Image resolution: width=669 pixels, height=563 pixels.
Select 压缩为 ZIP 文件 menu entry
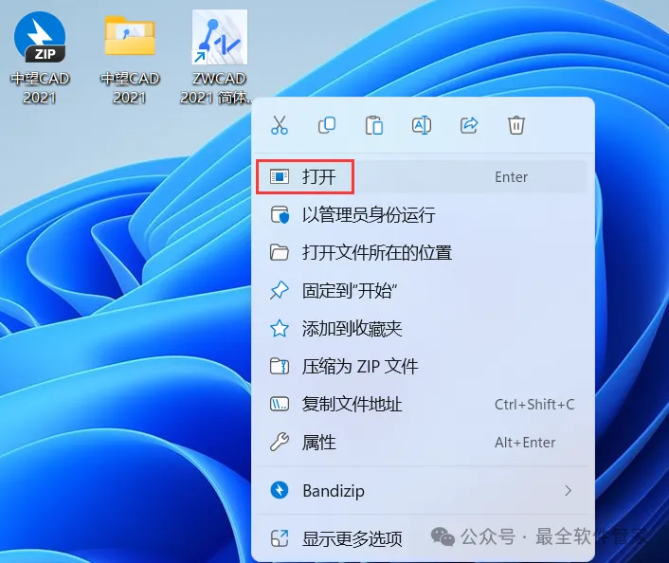pos(422,367)
